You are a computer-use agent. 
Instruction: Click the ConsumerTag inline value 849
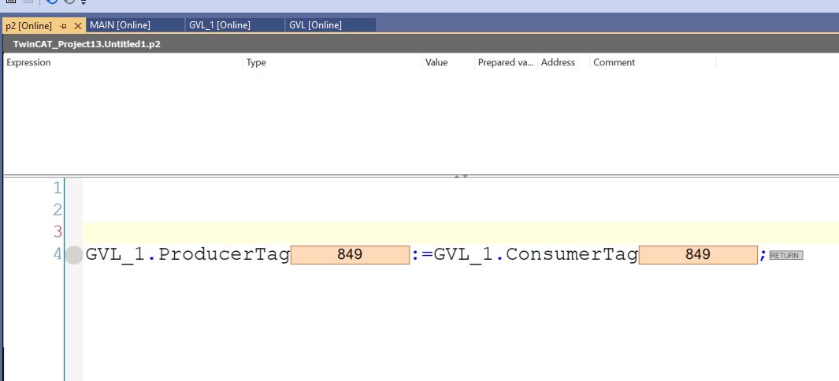click(698, 255)
